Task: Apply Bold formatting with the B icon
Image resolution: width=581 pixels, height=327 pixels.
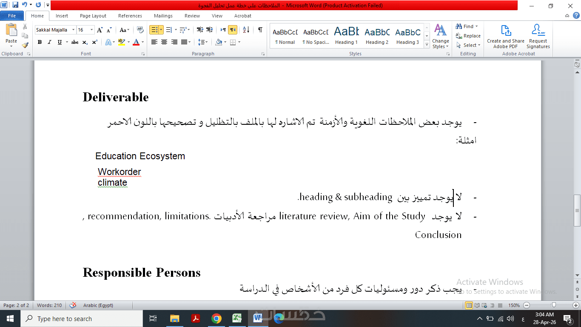Action: 40,42
